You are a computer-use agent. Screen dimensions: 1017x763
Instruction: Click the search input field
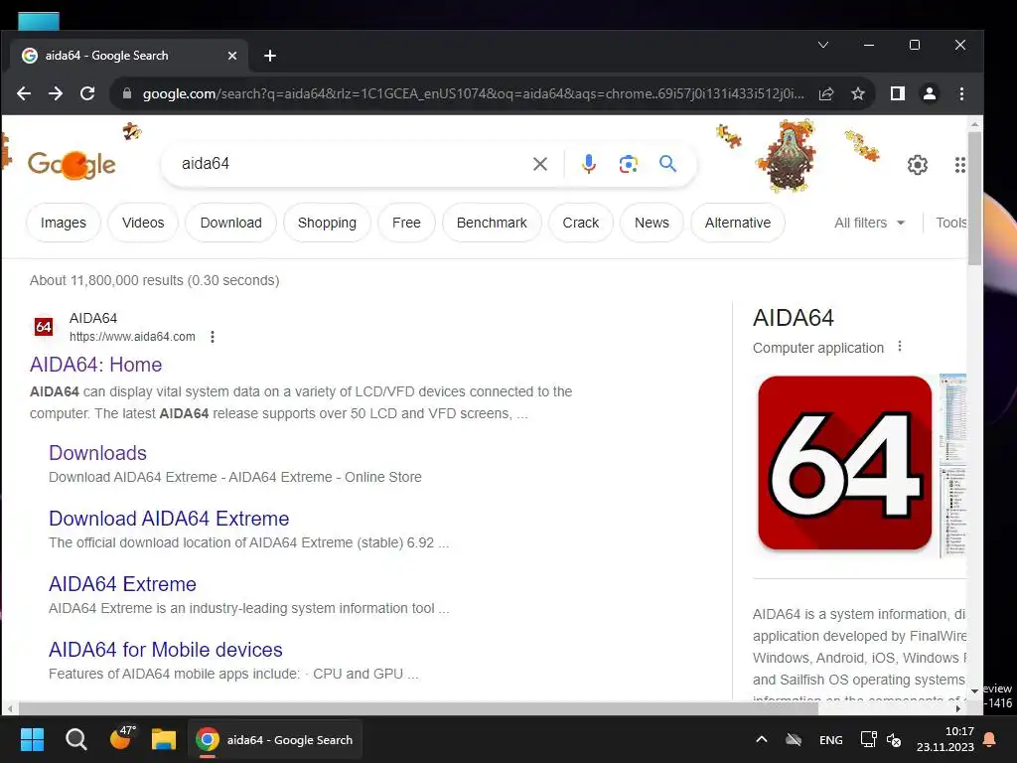[351, 164]
